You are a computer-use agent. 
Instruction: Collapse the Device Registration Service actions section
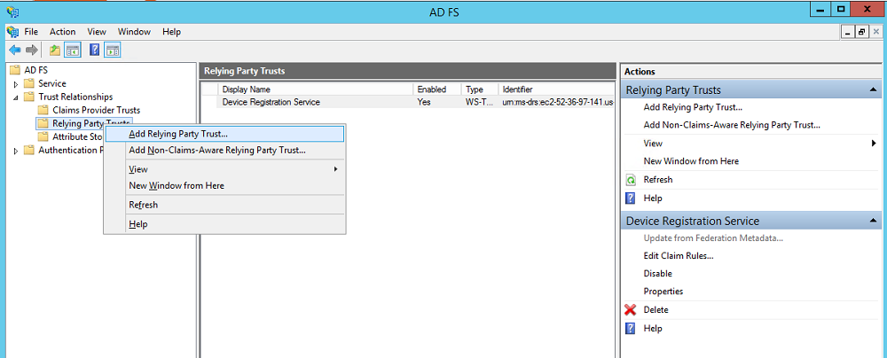tap(875, 222)
